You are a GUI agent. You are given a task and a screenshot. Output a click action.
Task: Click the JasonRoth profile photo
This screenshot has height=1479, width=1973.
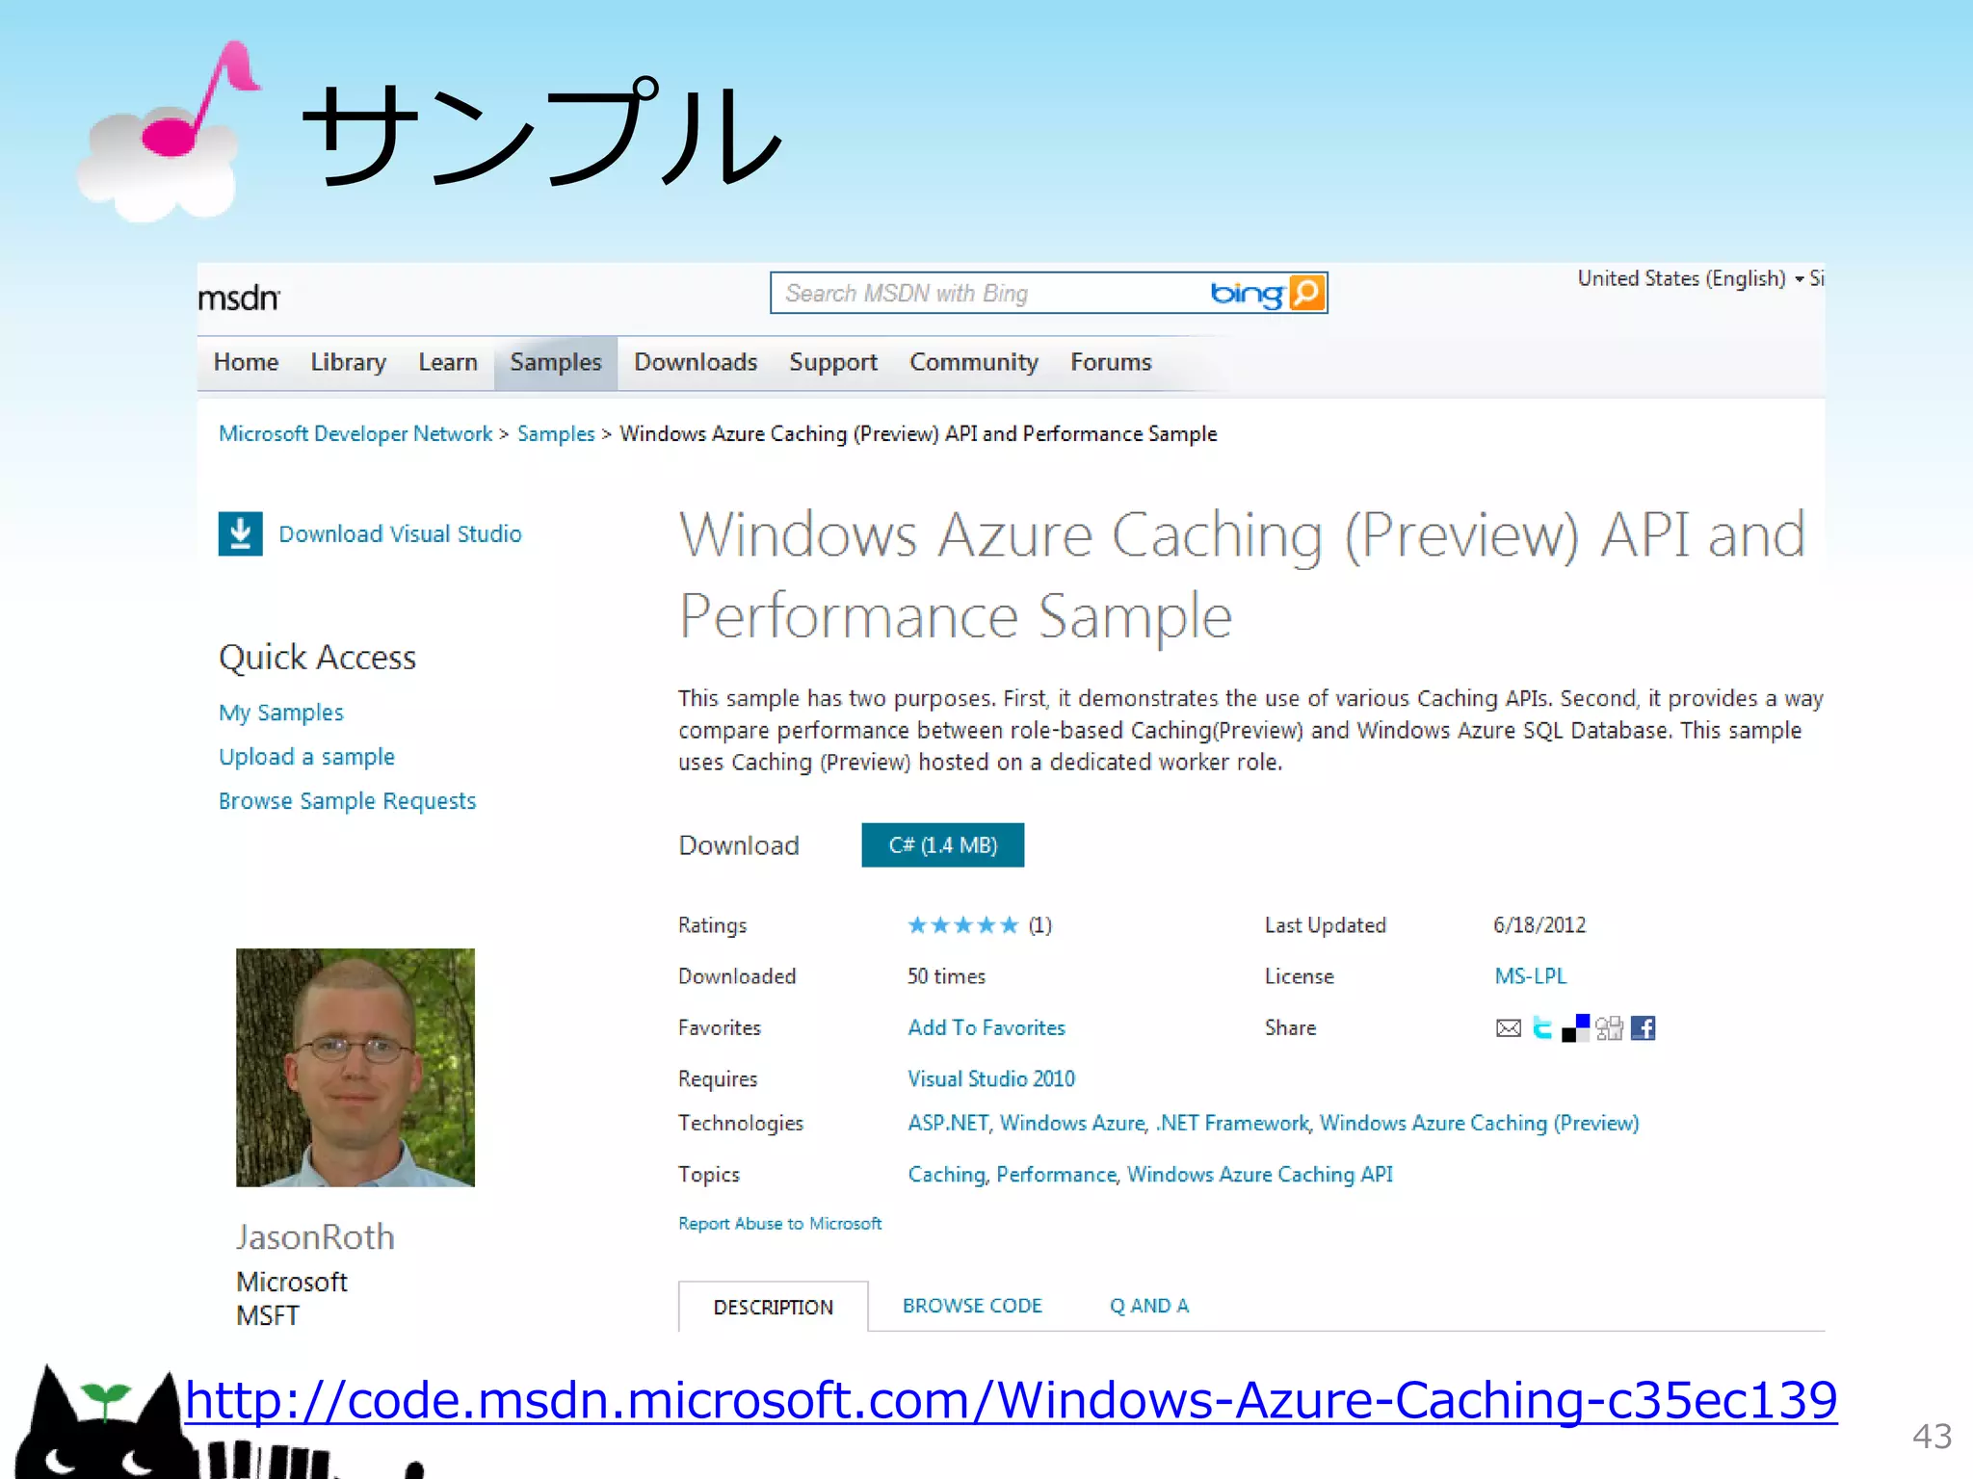click(355, 1068)
